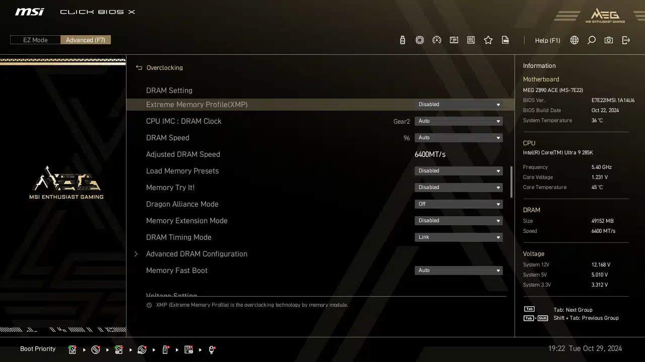
Task: Change language using the globe icon
Action: pos(574,40)
